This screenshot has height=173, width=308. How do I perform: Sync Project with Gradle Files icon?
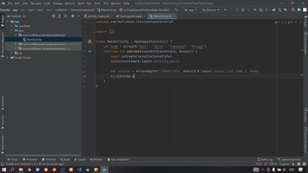tap(274, 10)
